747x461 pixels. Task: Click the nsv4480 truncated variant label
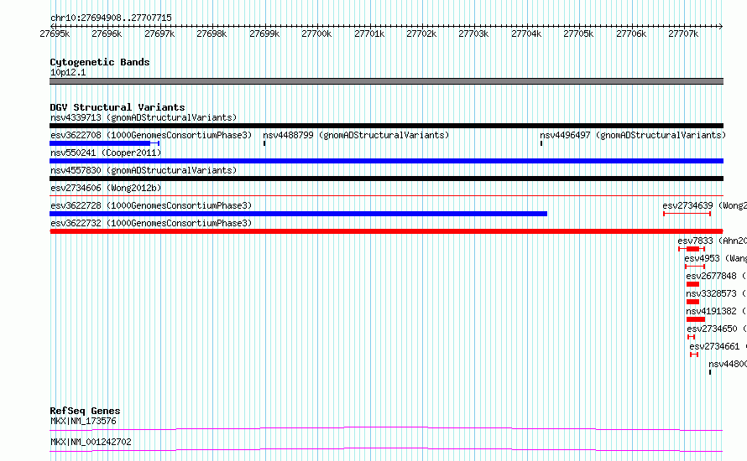click(728, 364)
